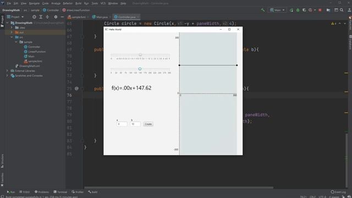
Task: Open the Build menu
Action: (78, 3)
